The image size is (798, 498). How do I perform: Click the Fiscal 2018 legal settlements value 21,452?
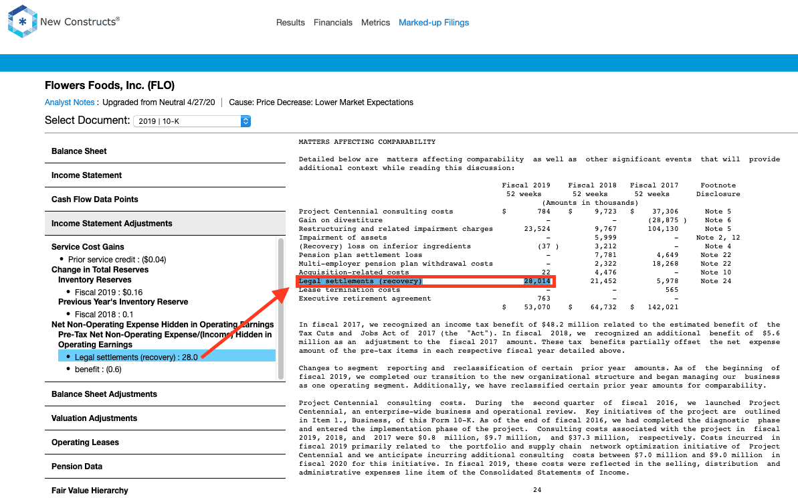click(603, 281)
